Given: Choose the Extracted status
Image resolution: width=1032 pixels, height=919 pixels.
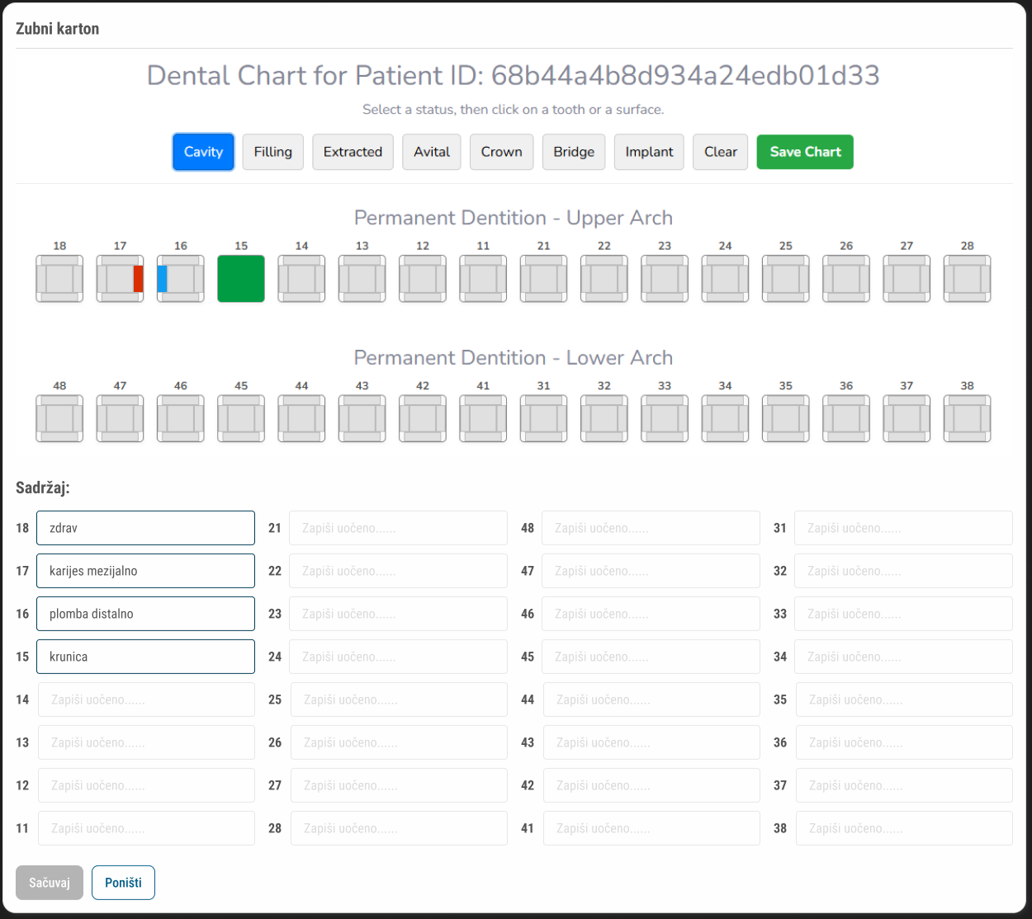Looking at the screenshot, I should point(353,152).
